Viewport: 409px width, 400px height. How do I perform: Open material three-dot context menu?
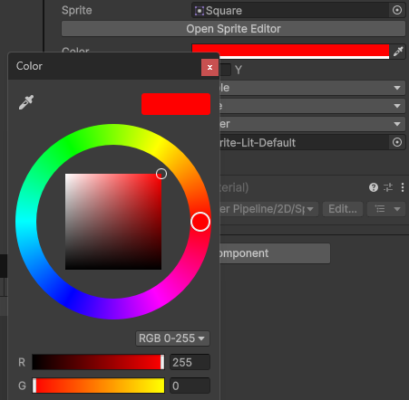403,187
